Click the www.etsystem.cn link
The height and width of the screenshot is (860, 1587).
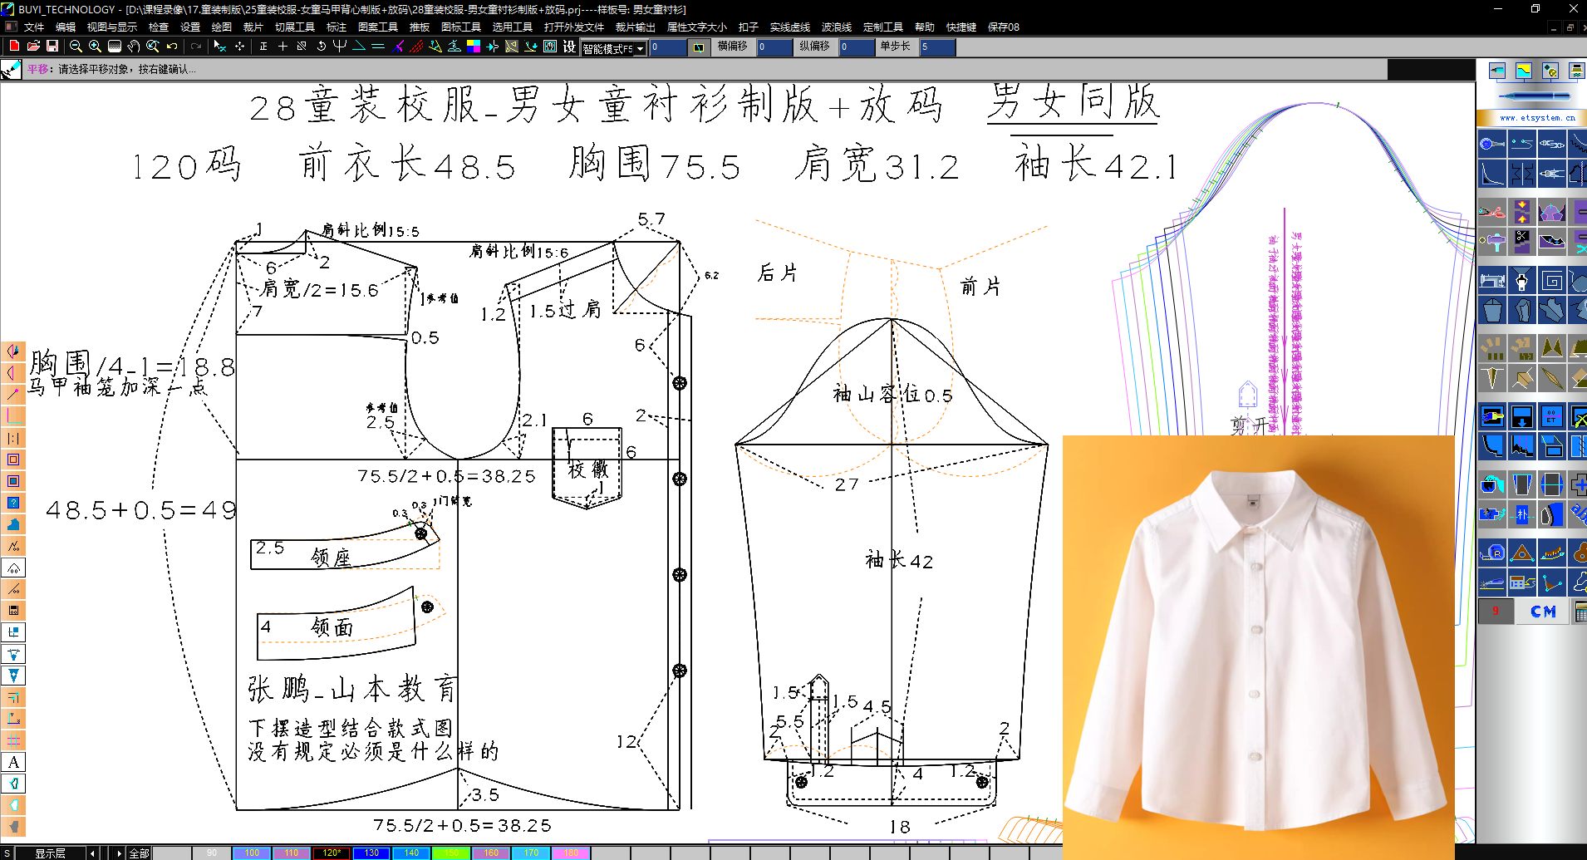[1537, 118]
